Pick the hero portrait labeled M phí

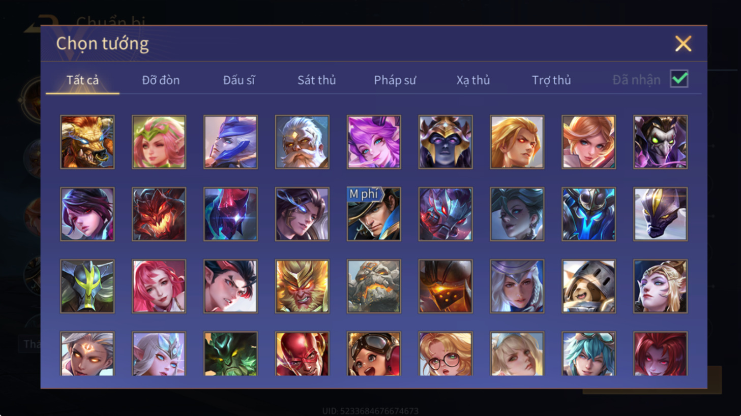pos(374,214)
